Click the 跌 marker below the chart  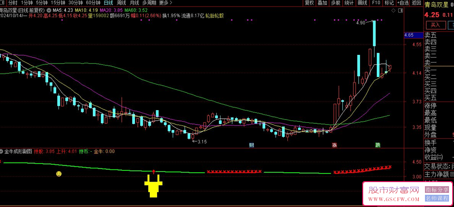tap(378, 145)
